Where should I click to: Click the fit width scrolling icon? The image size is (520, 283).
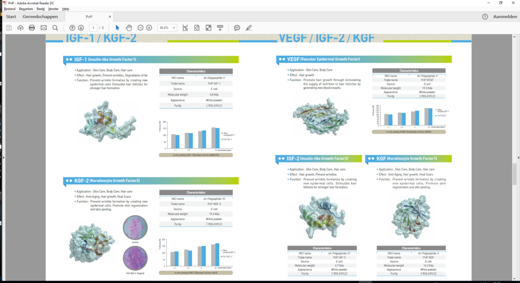[x=185, y=28]
